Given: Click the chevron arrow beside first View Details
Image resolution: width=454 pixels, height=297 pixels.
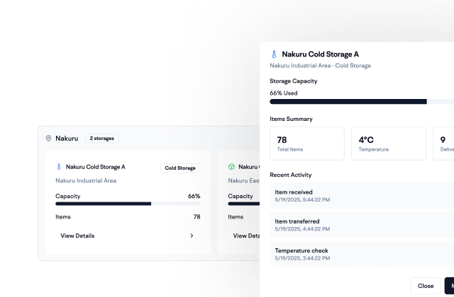Looking at the screenshot, I should tap(192, 235).
